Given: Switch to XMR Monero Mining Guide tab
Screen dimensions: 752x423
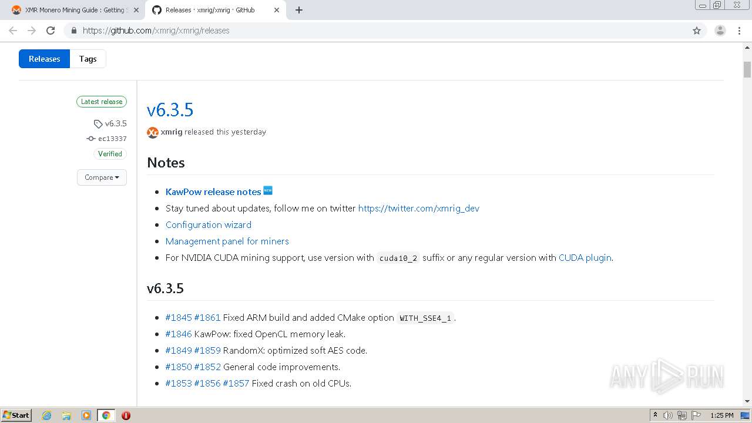Looking at the screenshot, I should coord(75,10).
